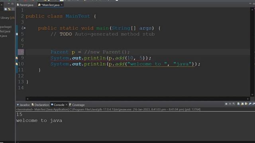This screenshot has height=143, width=255.
Task: Close the Console view tab
Action: point(67,105)
